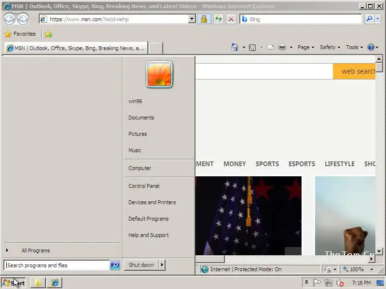This screenshot has width=386, height=289.
Task: Click the red Stop loading icon
Action: (x=231, y=19)
